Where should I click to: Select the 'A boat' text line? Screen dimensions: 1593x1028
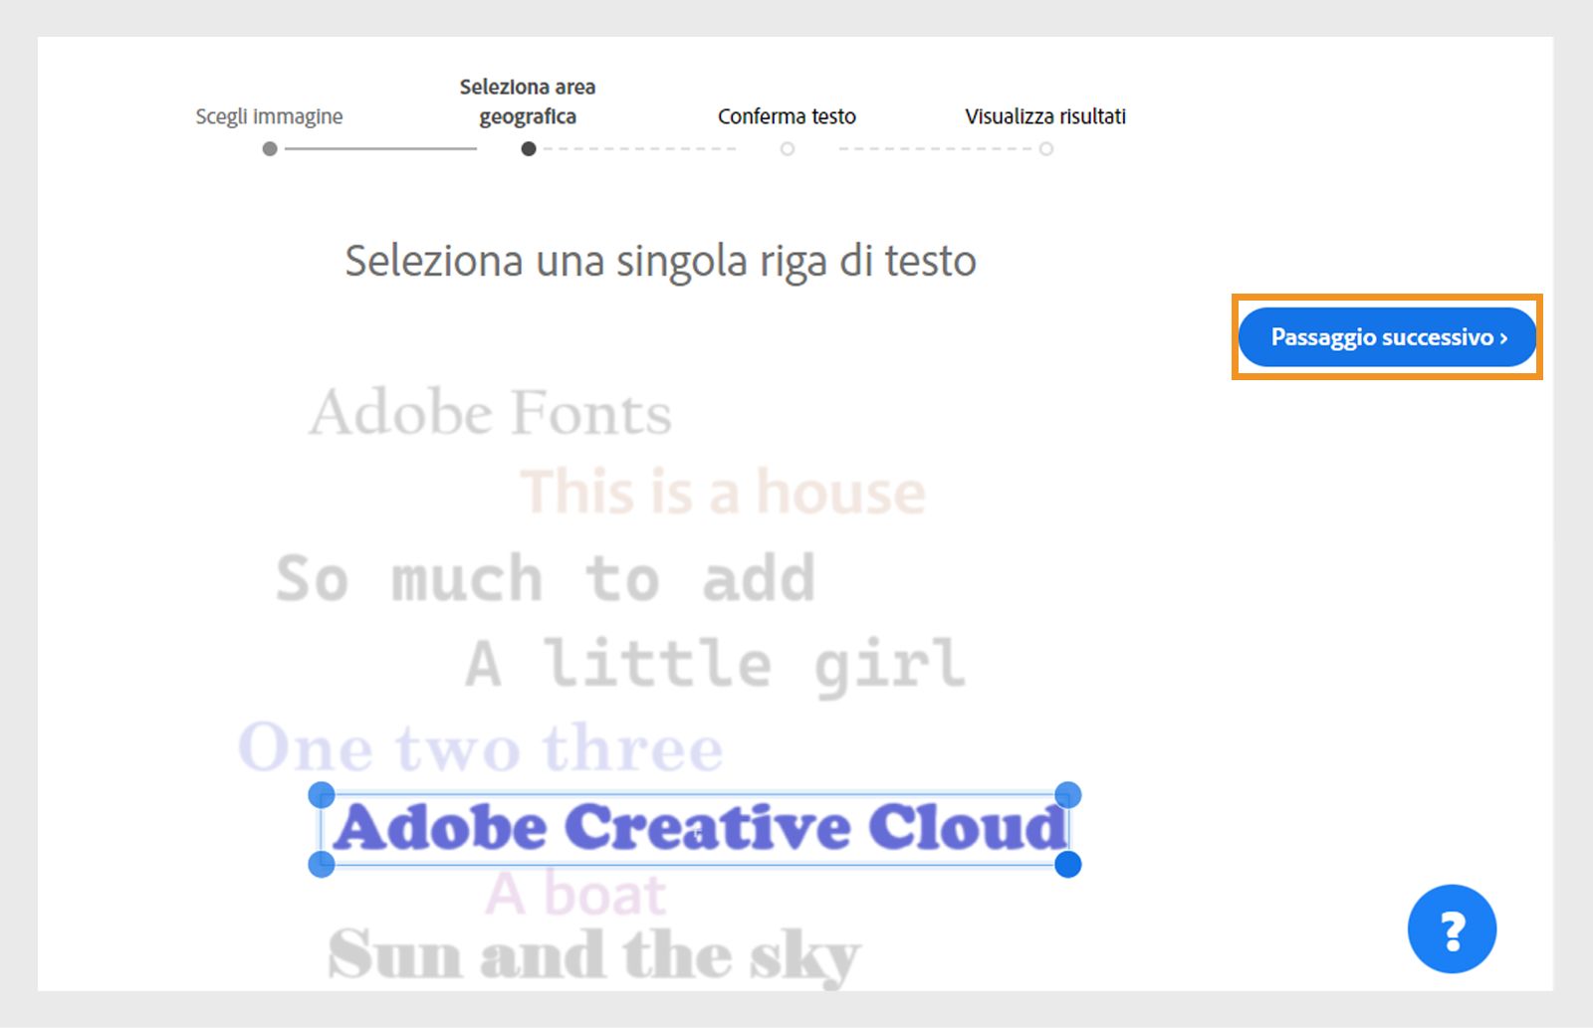click(x=575, y=894)
